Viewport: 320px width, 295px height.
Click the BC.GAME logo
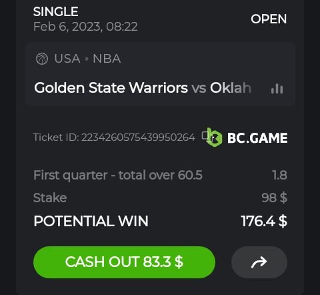point(247,137)
